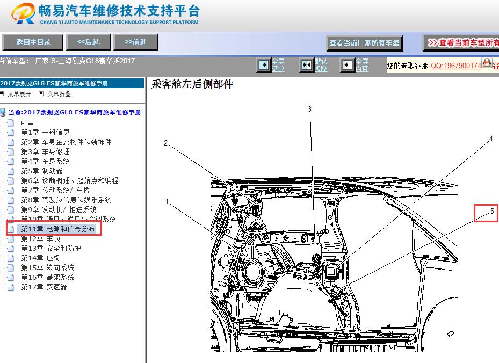The image size is (499, 363).
Task: Click callout number 3 in the diagram
Action: [309, 109]
